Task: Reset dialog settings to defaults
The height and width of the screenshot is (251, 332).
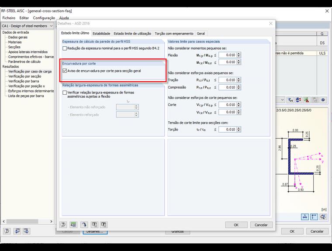Action: pyautogui.click(x=84, y=224)
